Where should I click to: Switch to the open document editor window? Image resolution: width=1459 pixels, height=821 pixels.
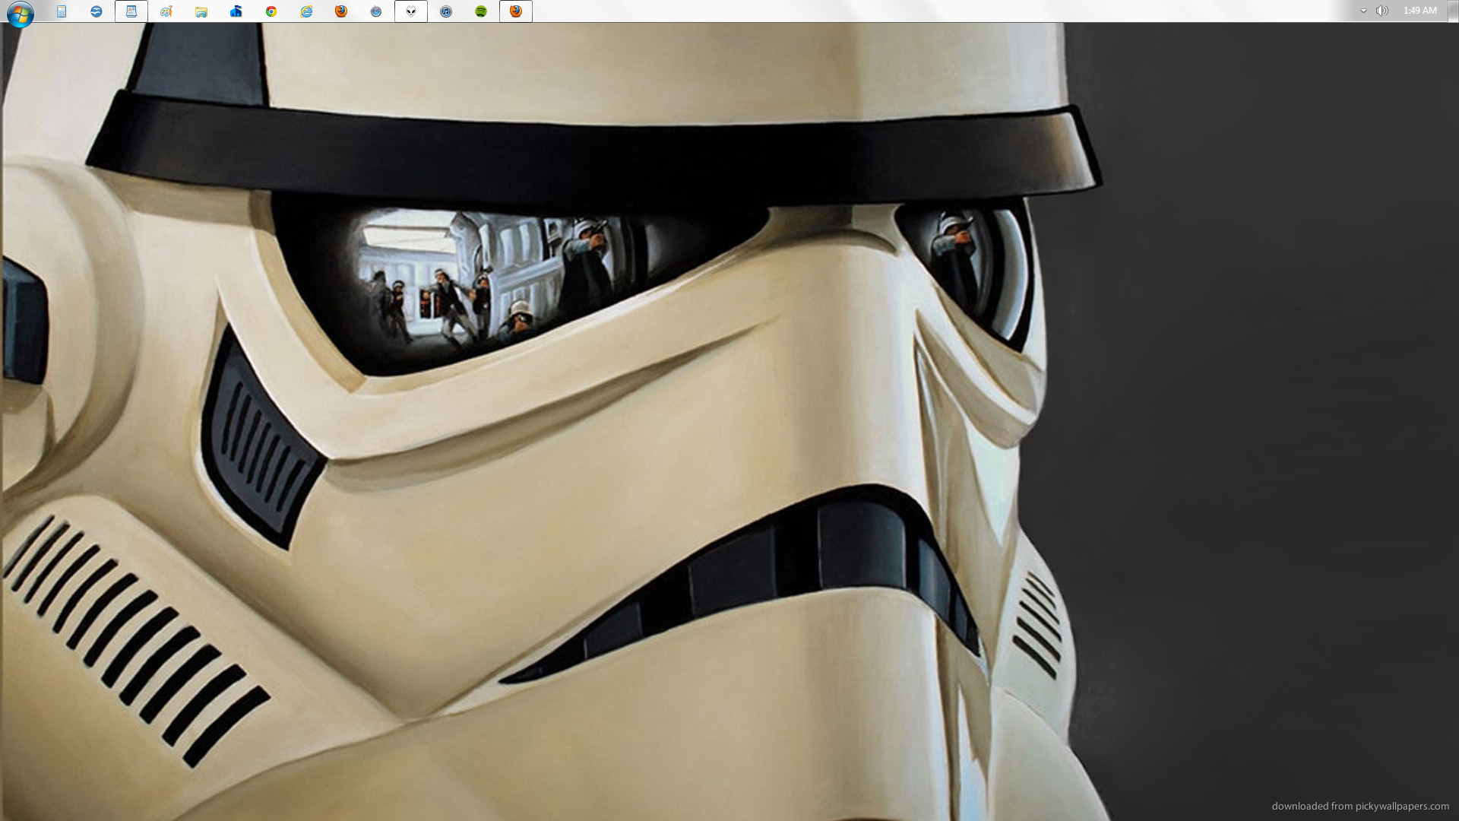pyautogui.click(x=131, y=11)
